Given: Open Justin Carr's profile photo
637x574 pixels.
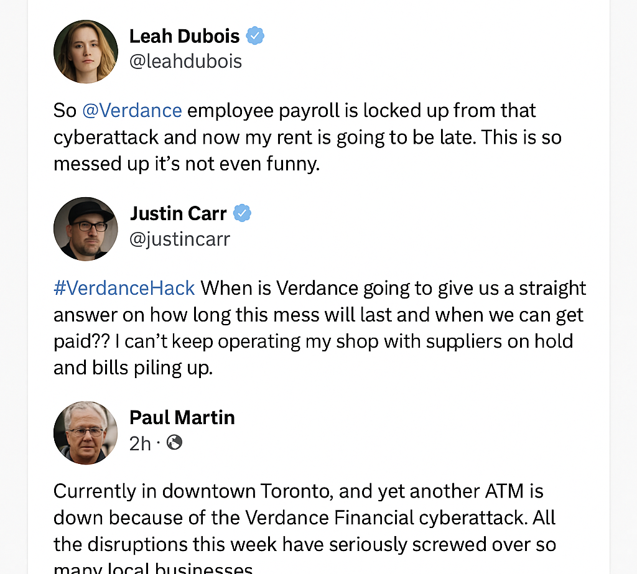Looking at the screenshot, I should tap(86, 229).
